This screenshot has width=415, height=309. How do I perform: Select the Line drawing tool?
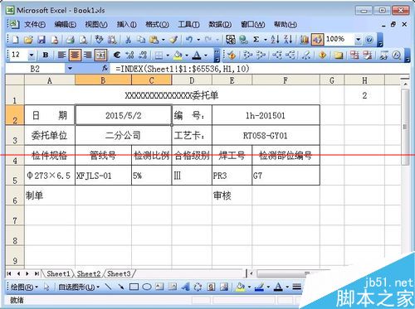(x=108, y=287)
